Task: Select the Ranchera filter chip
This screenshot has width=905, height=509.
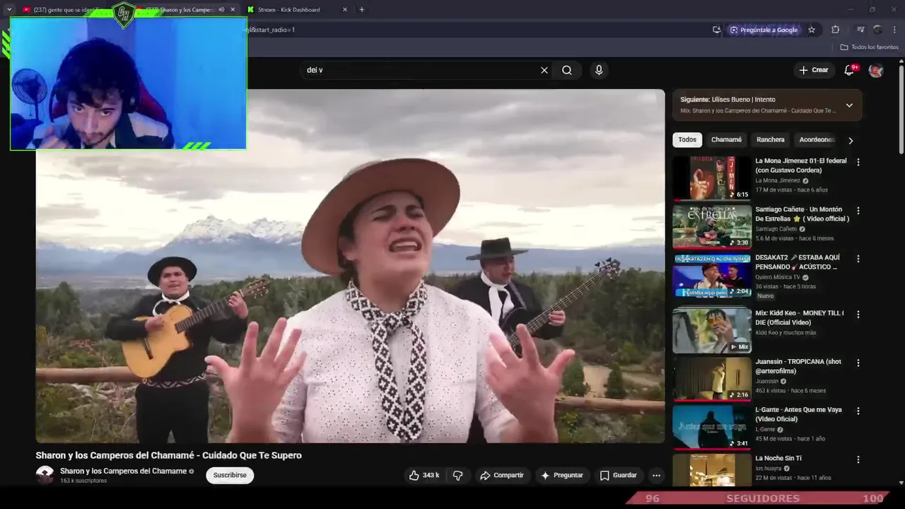Action: click(x=770, y=140)
